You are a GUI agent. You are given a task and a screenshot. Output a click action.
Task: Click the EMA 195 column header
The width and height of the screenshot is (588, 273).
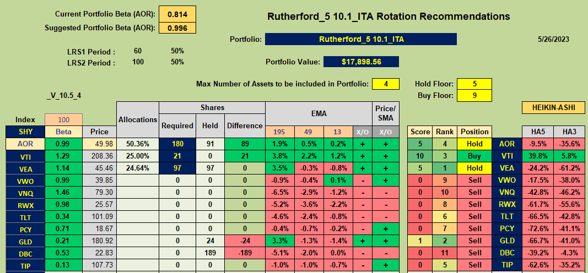[280, 132]
